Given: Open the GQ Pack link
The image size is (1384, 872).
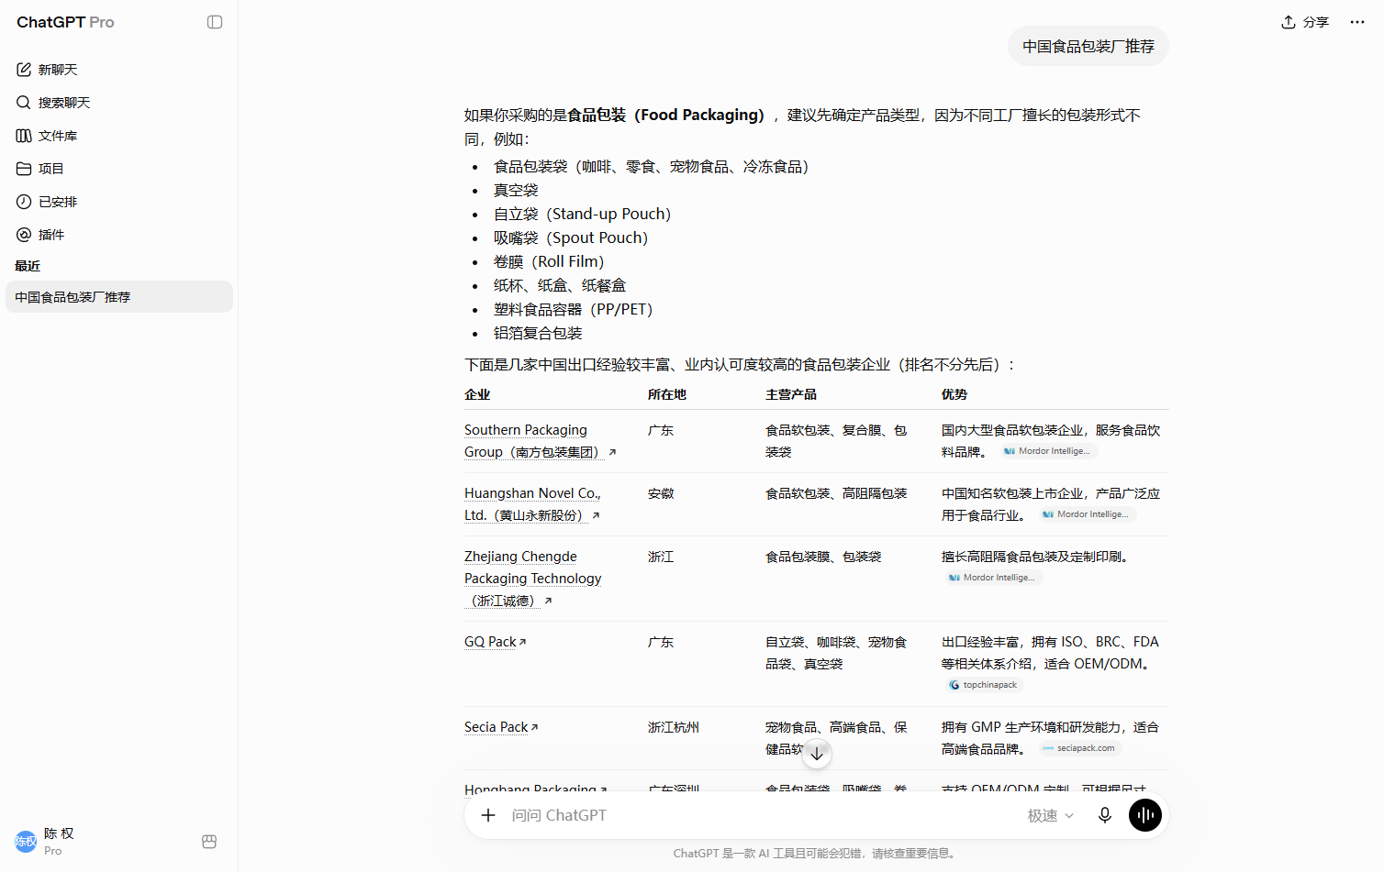Looking at the screenshot, I should (x=496, y=642).
